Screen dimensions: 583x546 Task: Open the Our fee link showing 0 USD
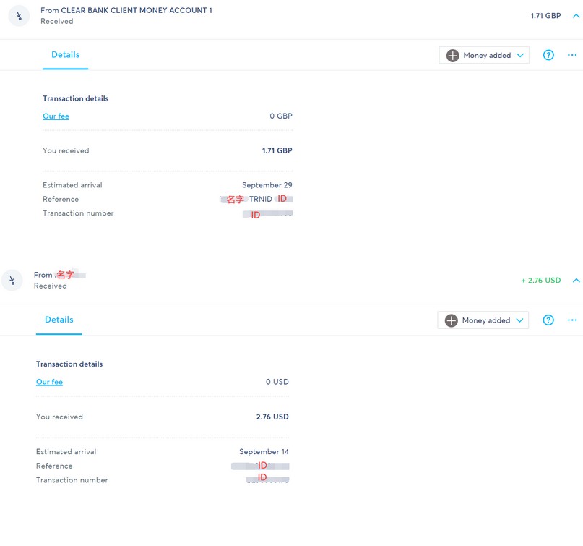click(x=49, y=382)
